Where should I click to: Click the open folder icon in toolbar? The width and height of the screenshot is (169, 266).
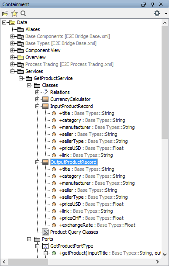[5, 13]
